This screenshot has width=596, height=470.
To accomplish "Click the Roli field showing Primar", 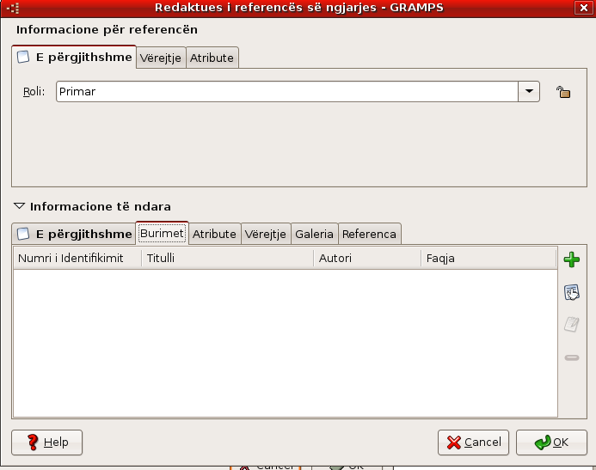I will click(287, 91).
